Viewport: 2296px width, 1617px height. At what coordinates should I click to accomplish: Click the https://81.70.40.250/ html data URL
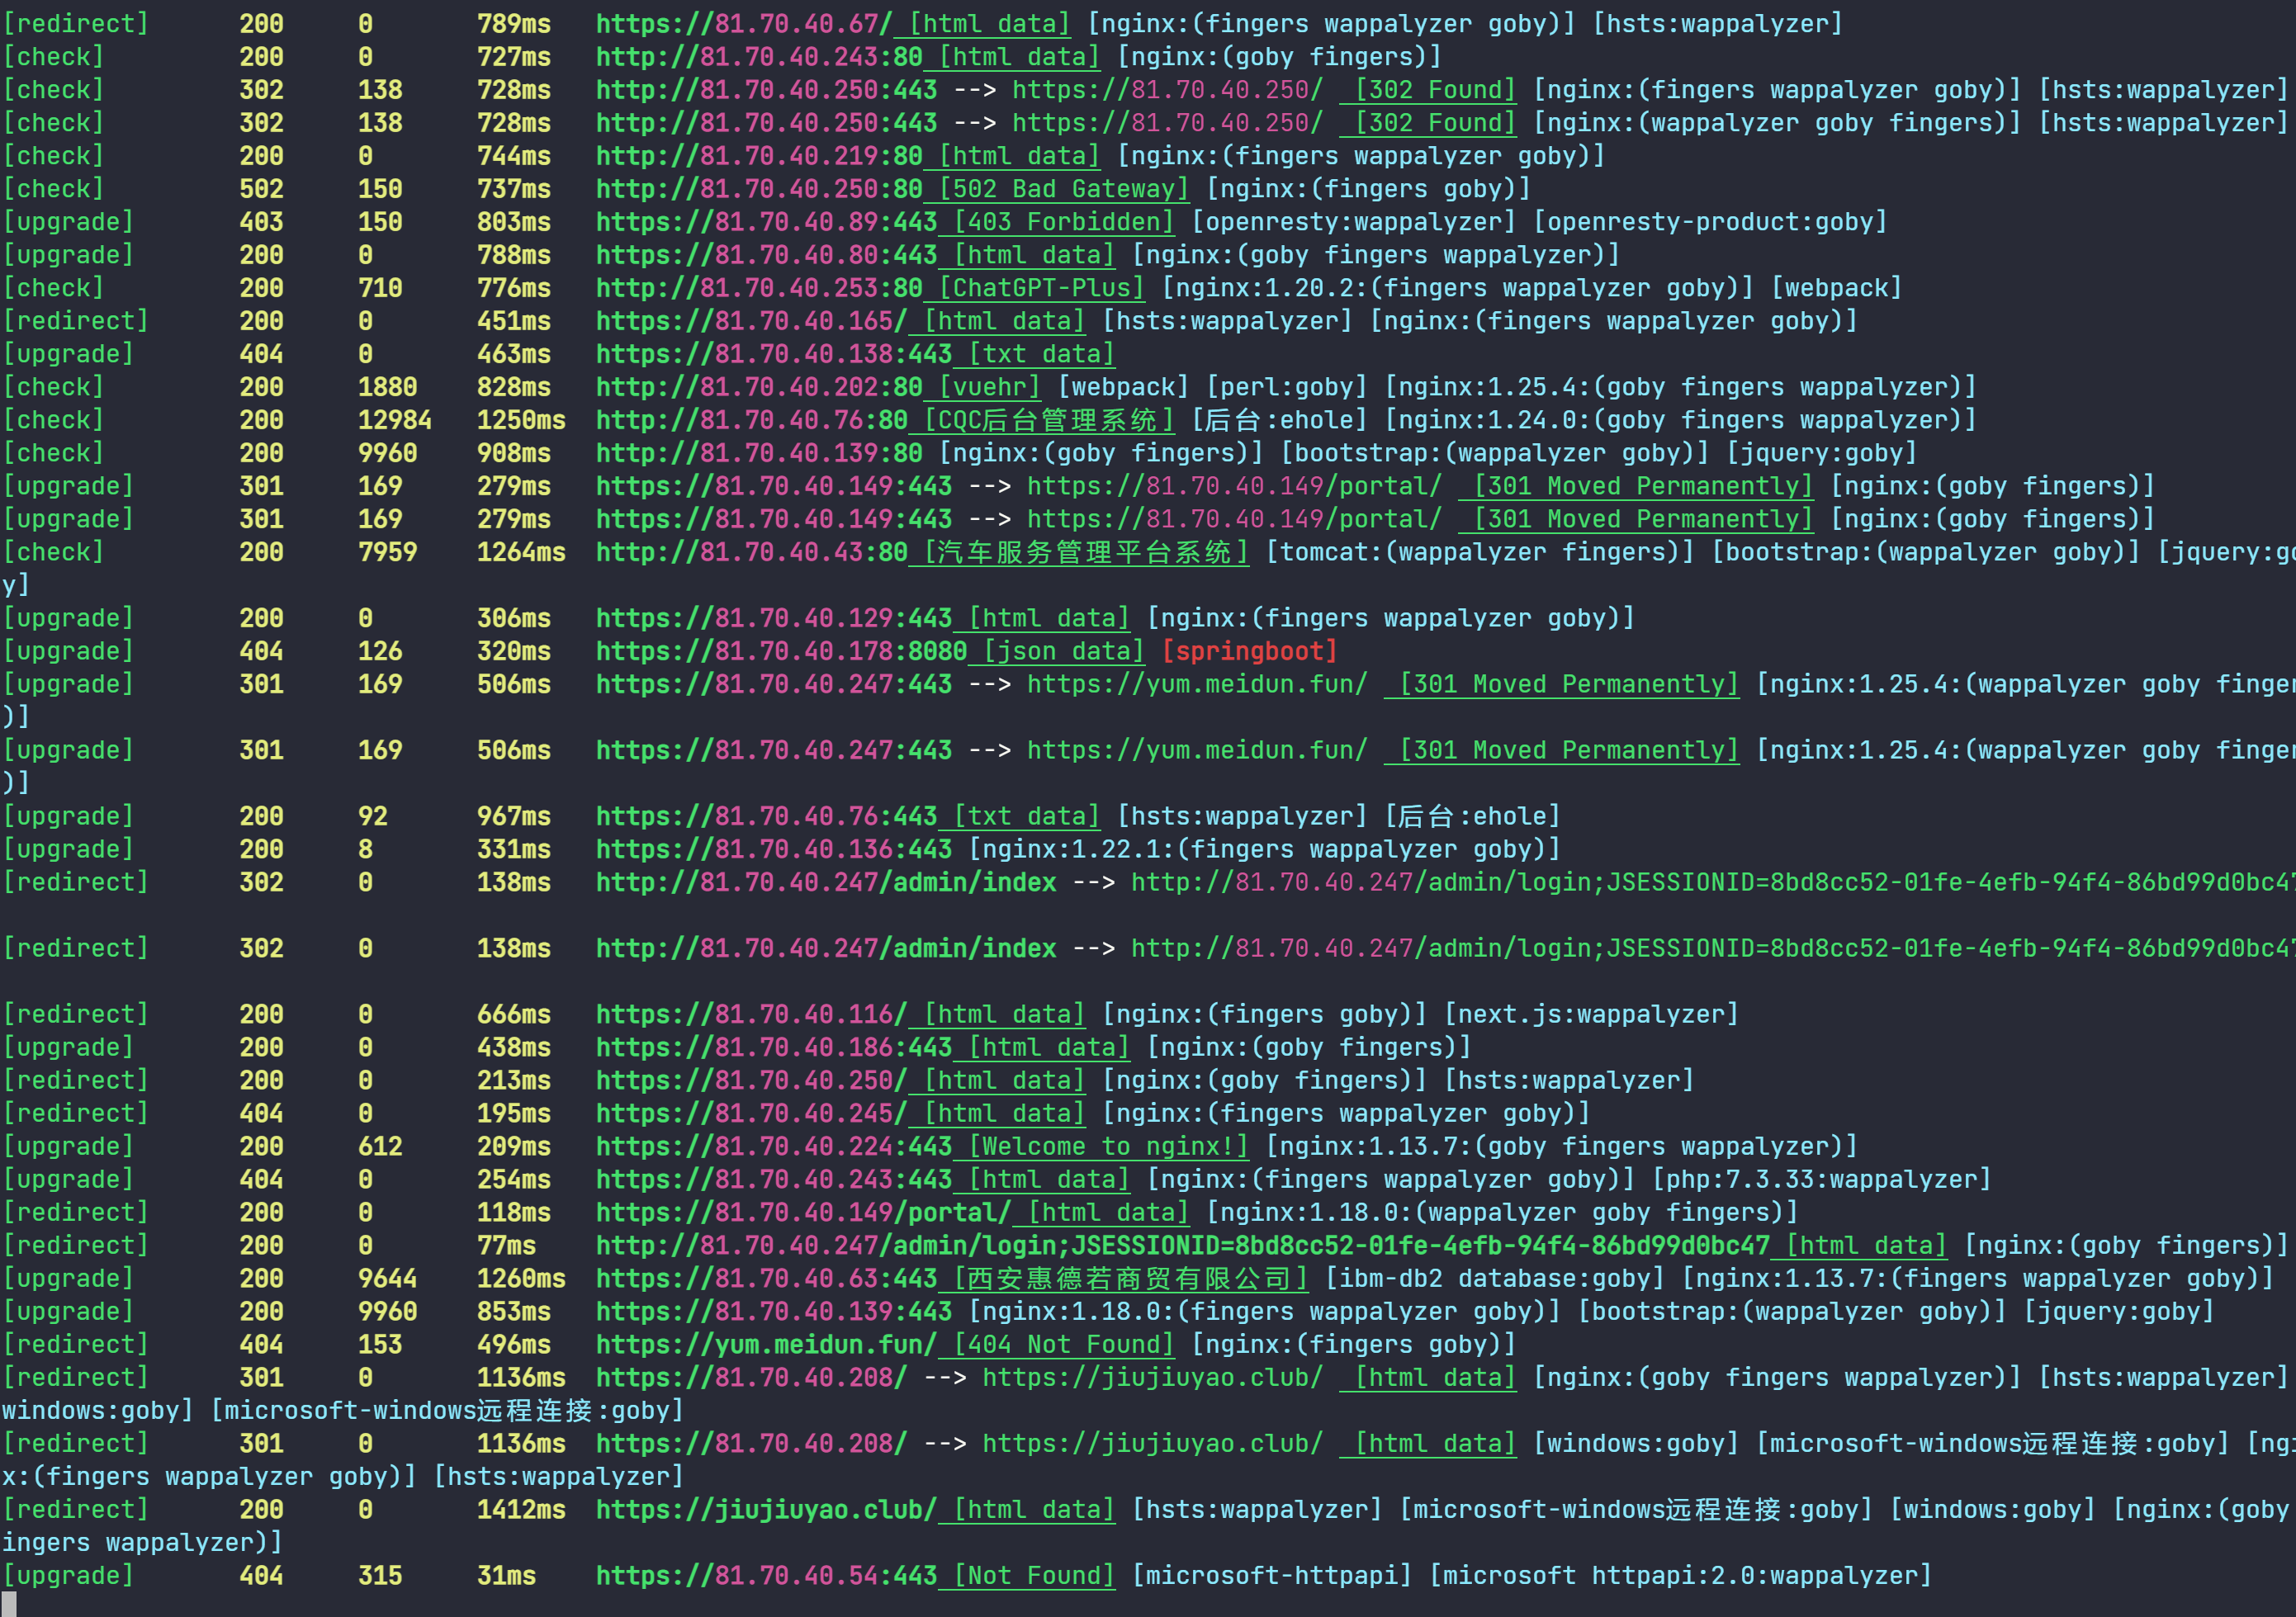751,1079
